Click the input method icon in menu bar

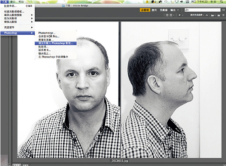(187, 2)
